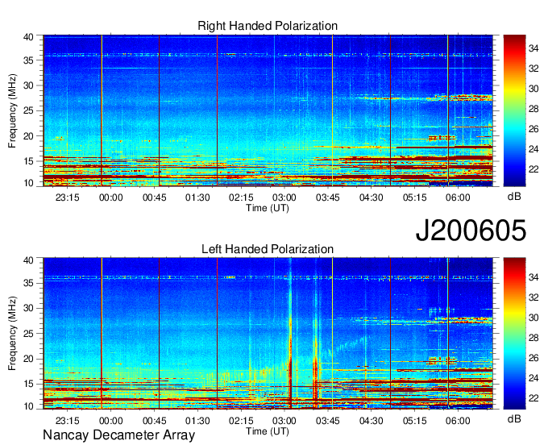Click the 03:45 tick label on bottom plot
Screen dimensions: 548x445
(328, 421)
